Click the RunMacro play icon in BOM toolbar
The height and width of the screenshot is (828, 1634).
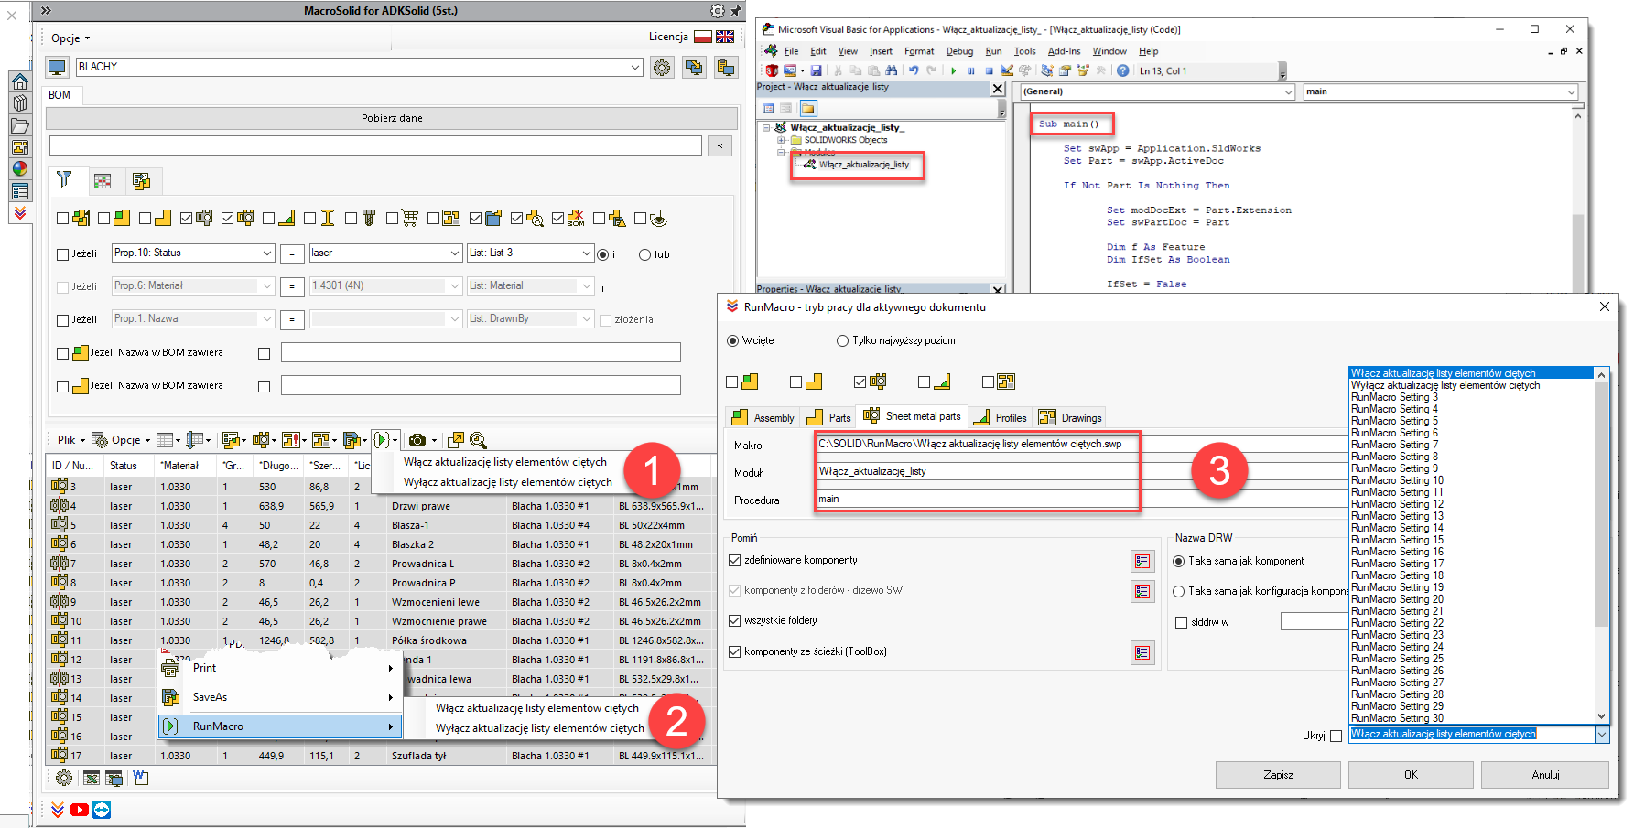382,440
